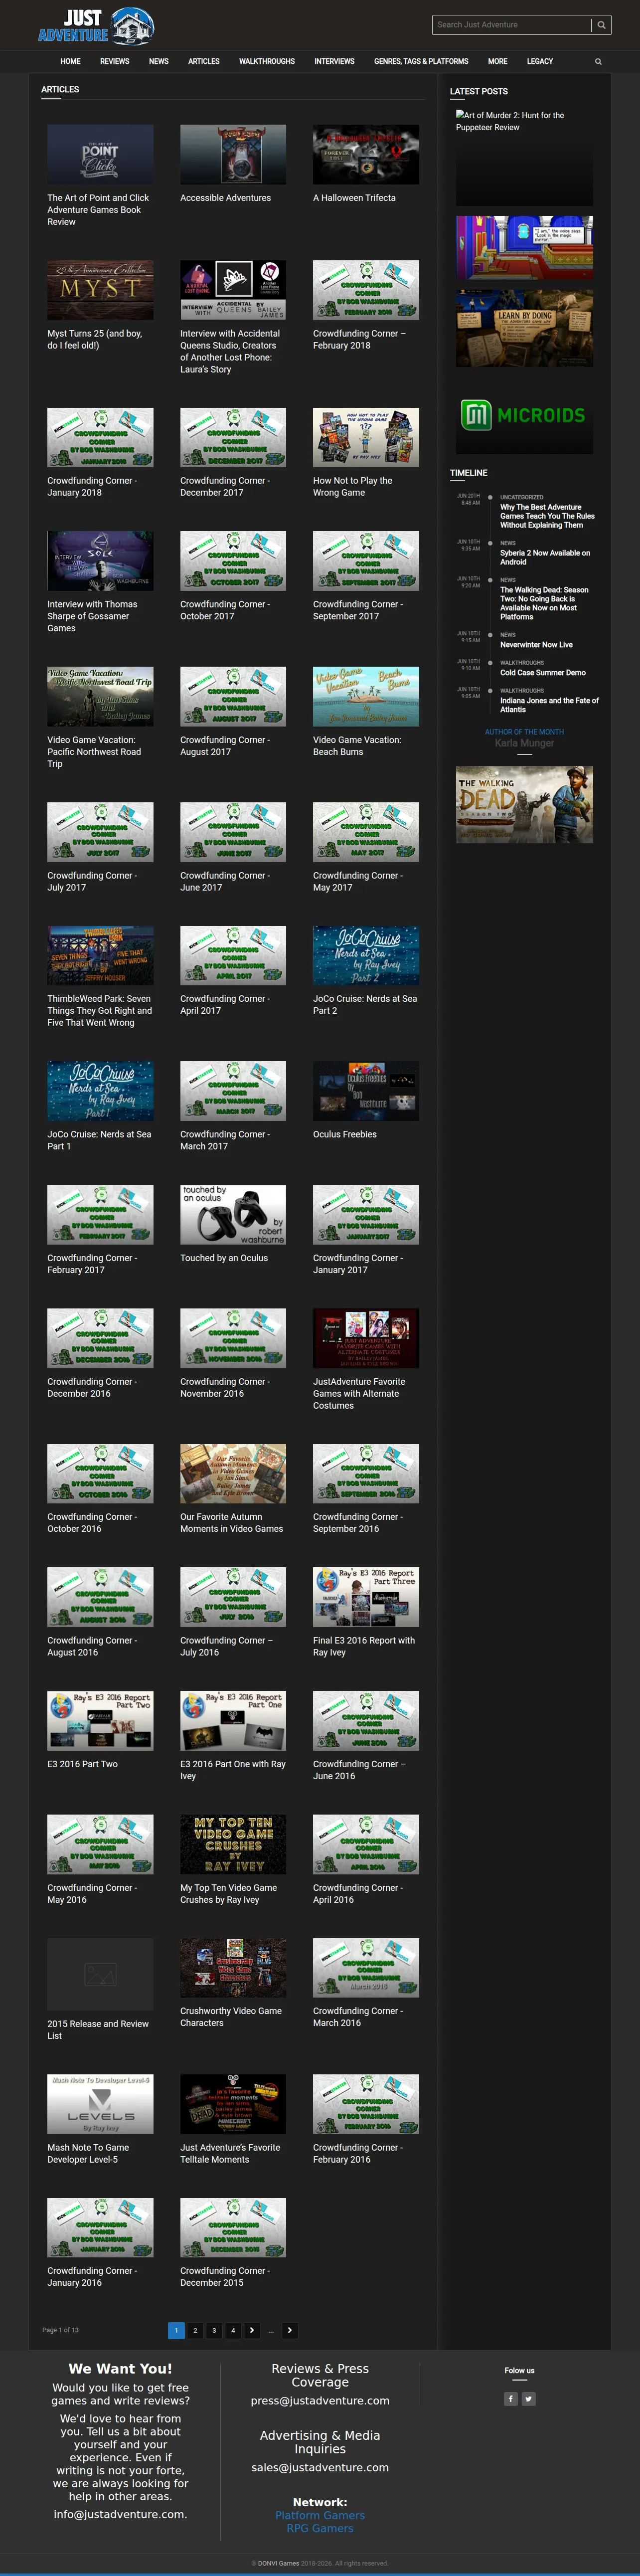This screenshot has width=640, height=2576.
Task: Open the LEGACY menu item
Action: click(x=540, y=62)
